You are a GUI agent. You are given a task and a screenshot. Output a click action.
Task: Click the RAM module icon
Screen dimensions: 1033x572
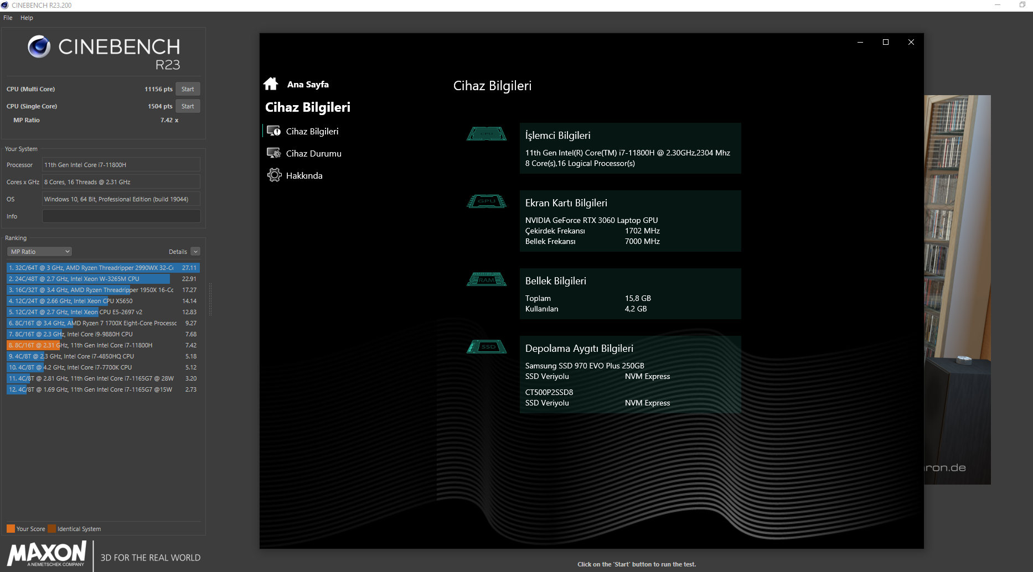coord(486,279)
